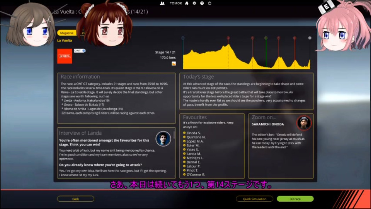
Task: Select favourite Yates S.
Action: pos(192,149)
